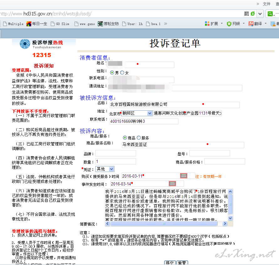Click the textarea vertical scrollbar thumb
Image resolution: width=279 pixels, height=265 pixels.
(230, 204)
